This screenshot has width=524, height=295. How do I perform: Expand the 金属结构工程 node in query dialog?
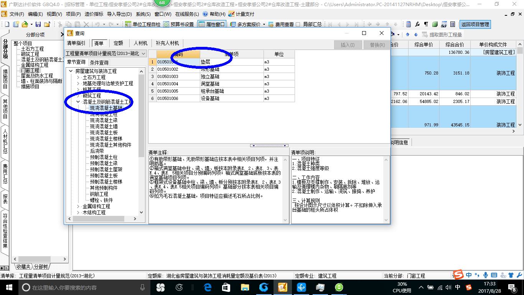tap(78, 206)
